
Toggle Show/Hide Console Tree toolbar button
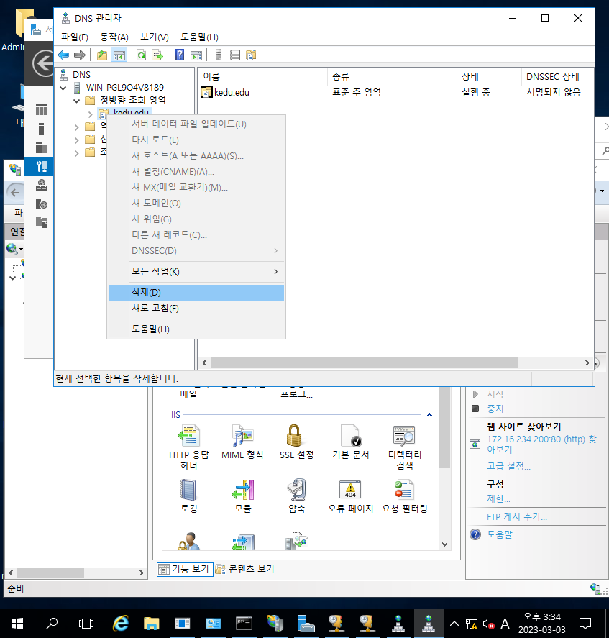point(119,55)
